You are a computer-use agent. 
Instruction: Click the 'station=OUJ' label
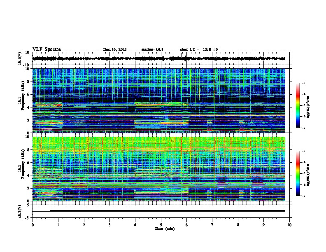click(152, 49)
